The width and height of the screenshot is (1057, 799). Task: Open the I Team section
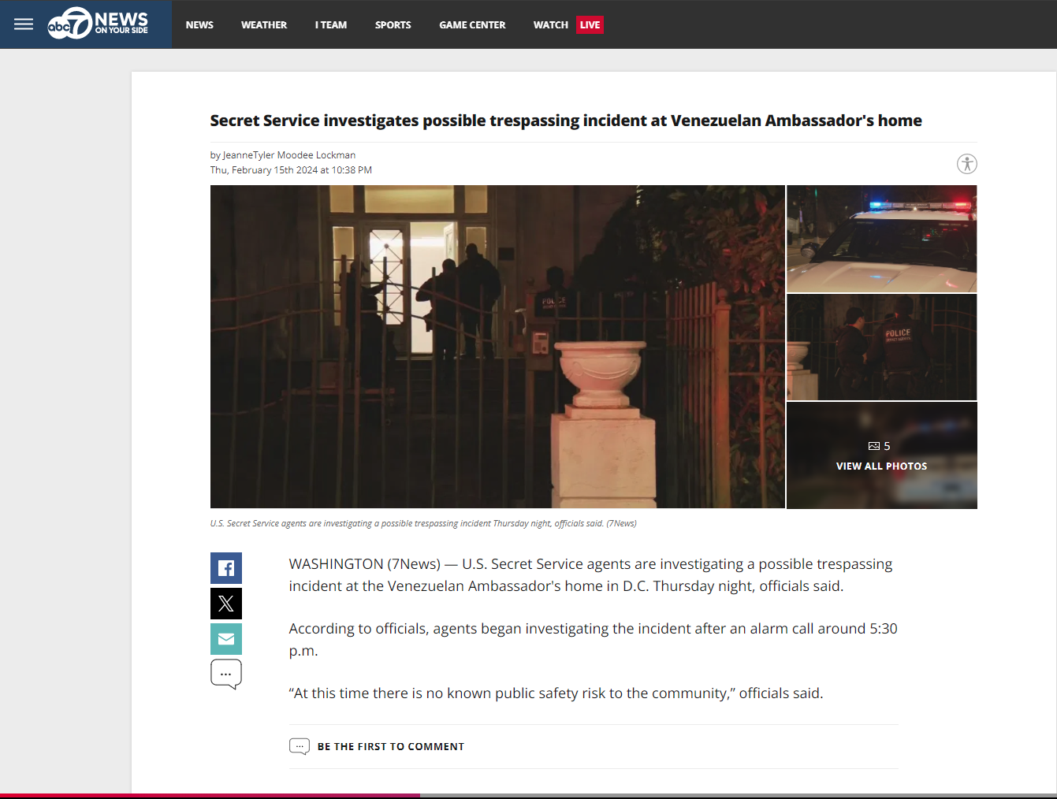tap(331, 25)
